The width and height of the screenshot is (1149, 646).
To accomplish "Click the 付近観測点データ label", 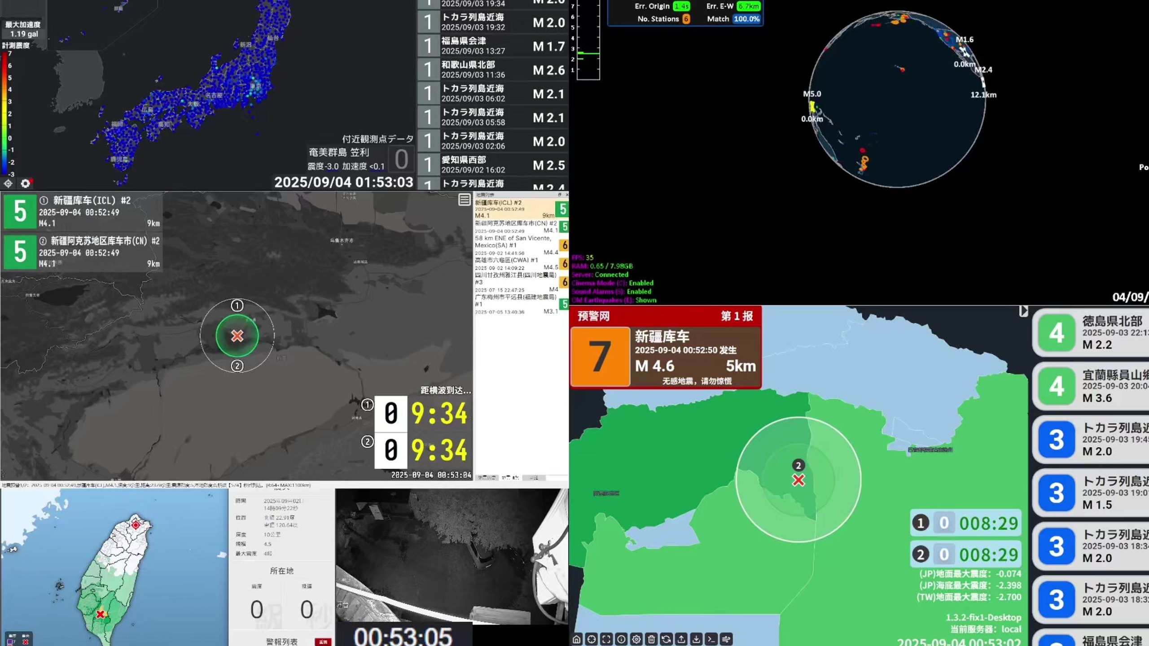I will click(377, 139).
